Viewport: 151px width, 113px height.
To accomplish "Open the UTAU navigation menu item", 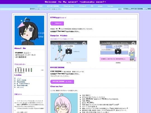I will click(x=40, y=6).
